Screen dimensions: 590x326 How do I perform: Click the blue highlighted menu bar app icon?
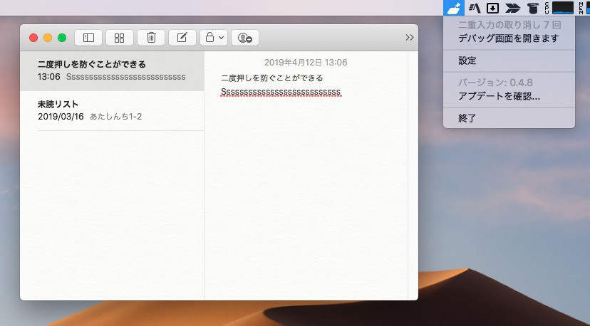[454, 8]
